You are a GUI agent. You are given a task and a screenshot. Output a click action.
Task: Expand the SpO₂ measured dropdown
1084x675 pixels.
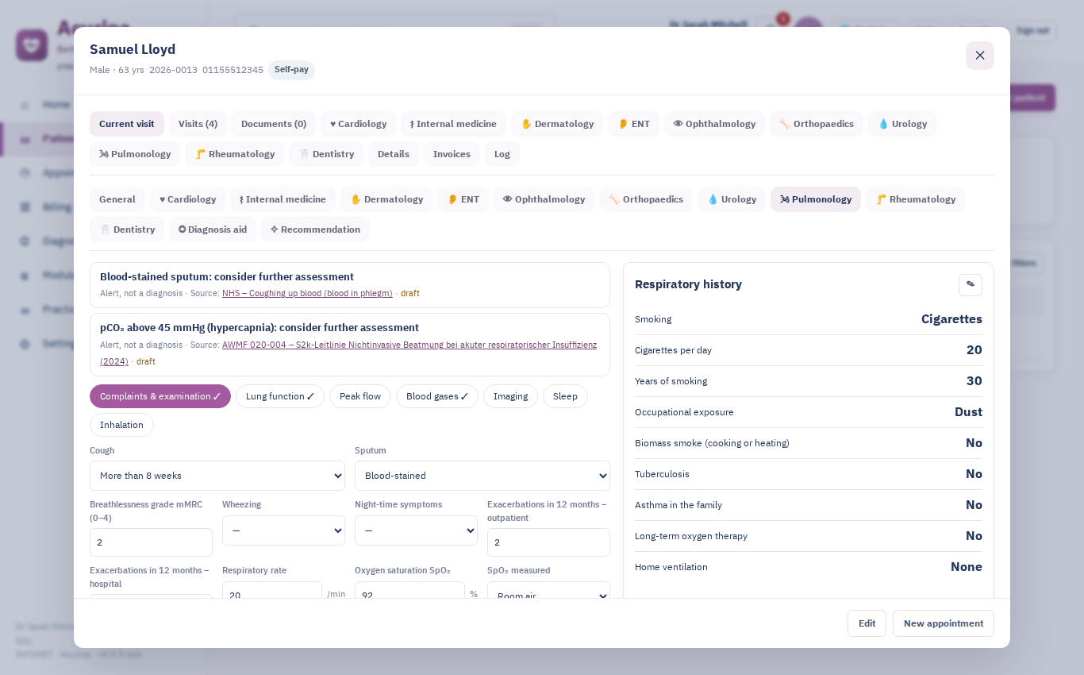(x=548, y=590)
